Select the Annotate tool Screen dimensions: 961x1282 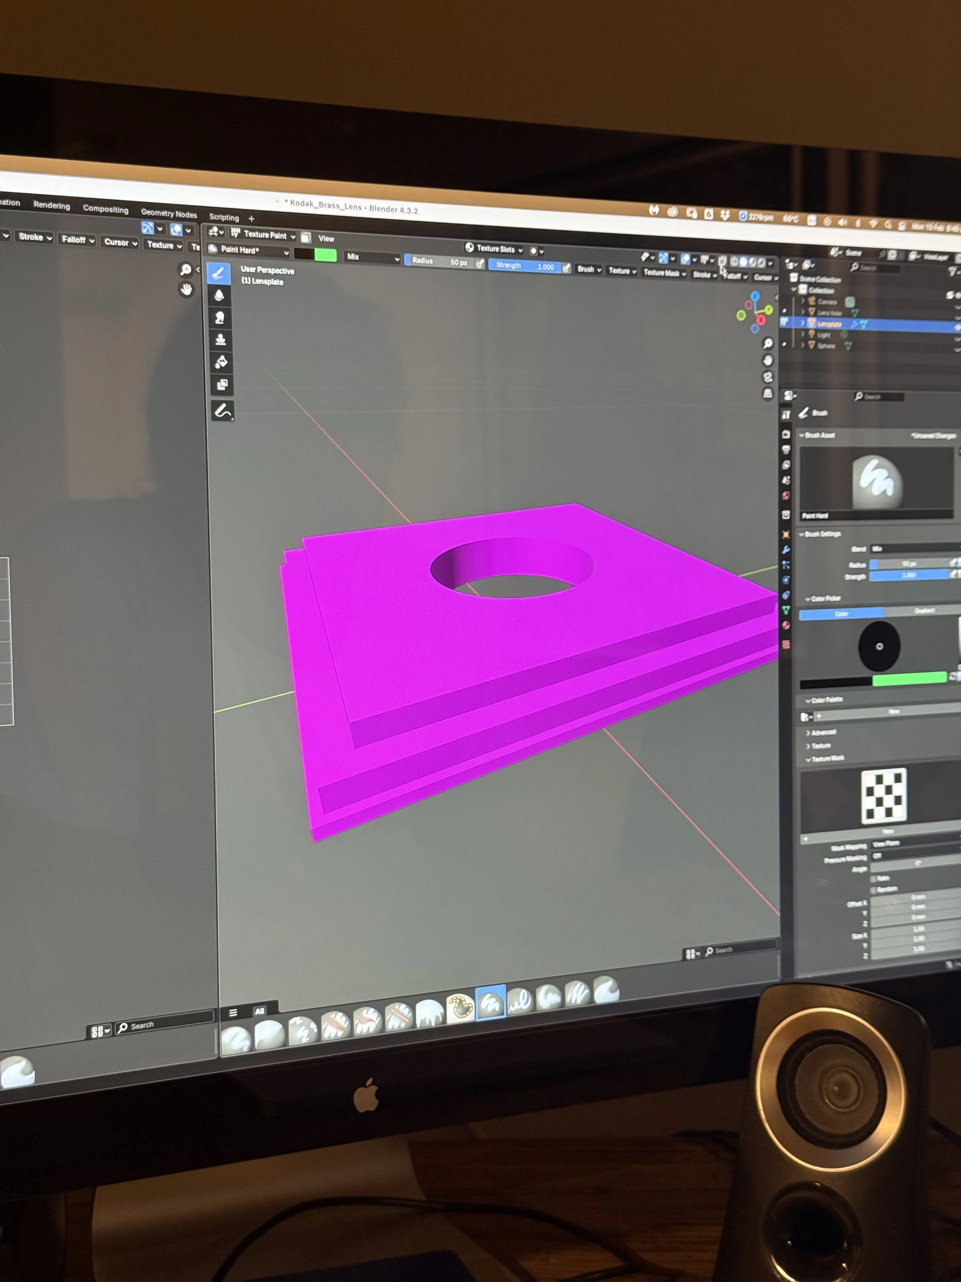point(223,410)
